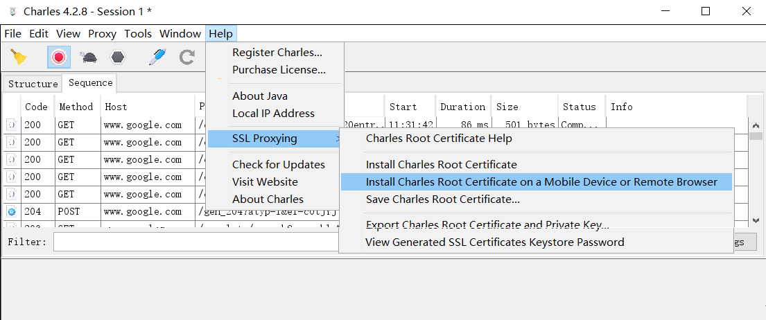
Task: Sort by the Code column header
Action: tap(37, 107)
